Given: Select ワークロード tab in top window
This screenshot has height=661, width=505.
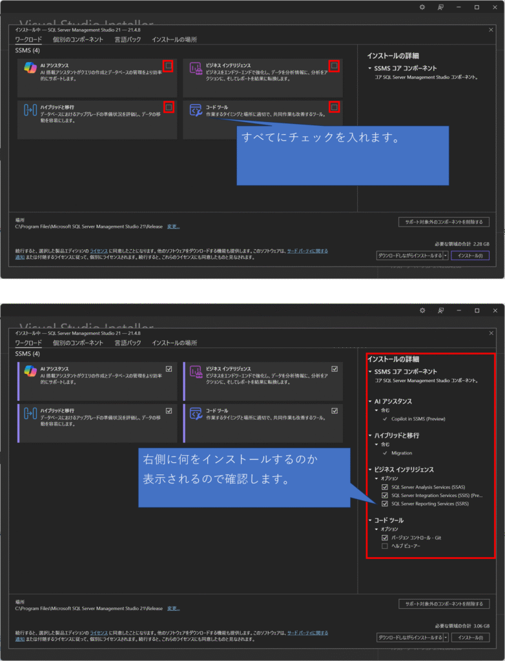Looking at the screenshot, I should tap(28, 39).
